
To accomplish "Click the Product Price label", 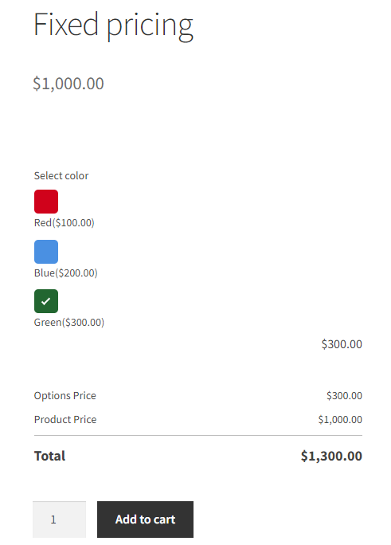I will pos(65,420).
